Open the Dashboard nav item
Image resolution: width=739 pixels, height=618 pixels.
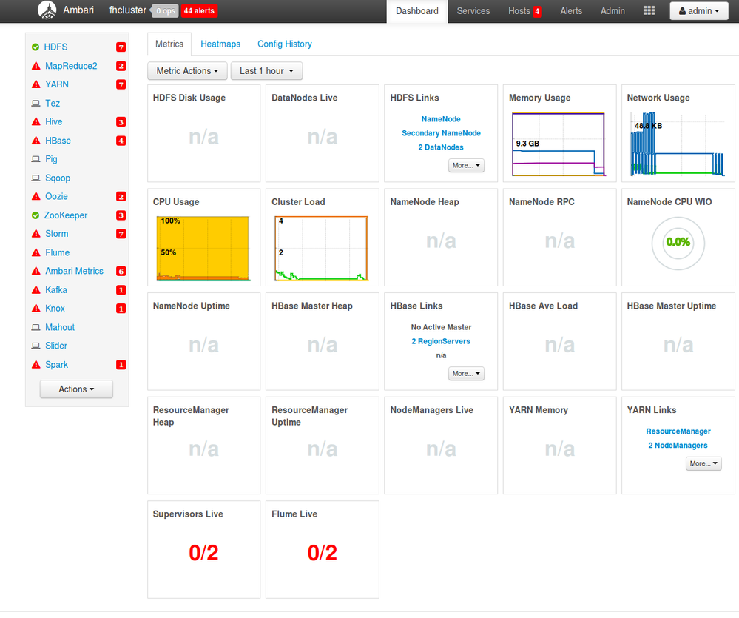pos(417,11)
